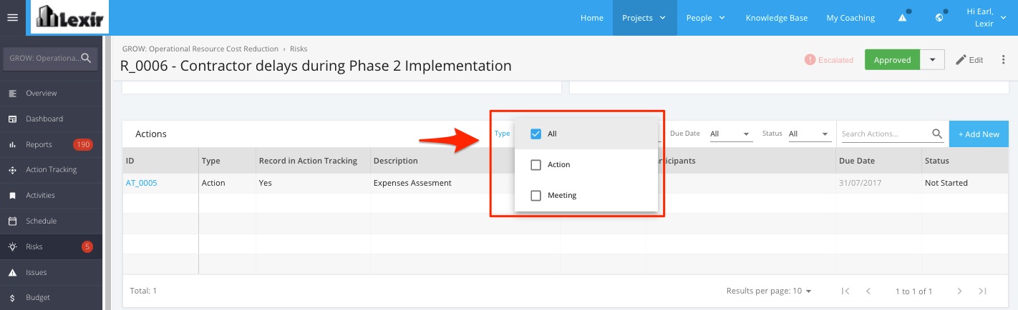Go to first page of results
This screenshot has height=310, width=1018.
845,291
